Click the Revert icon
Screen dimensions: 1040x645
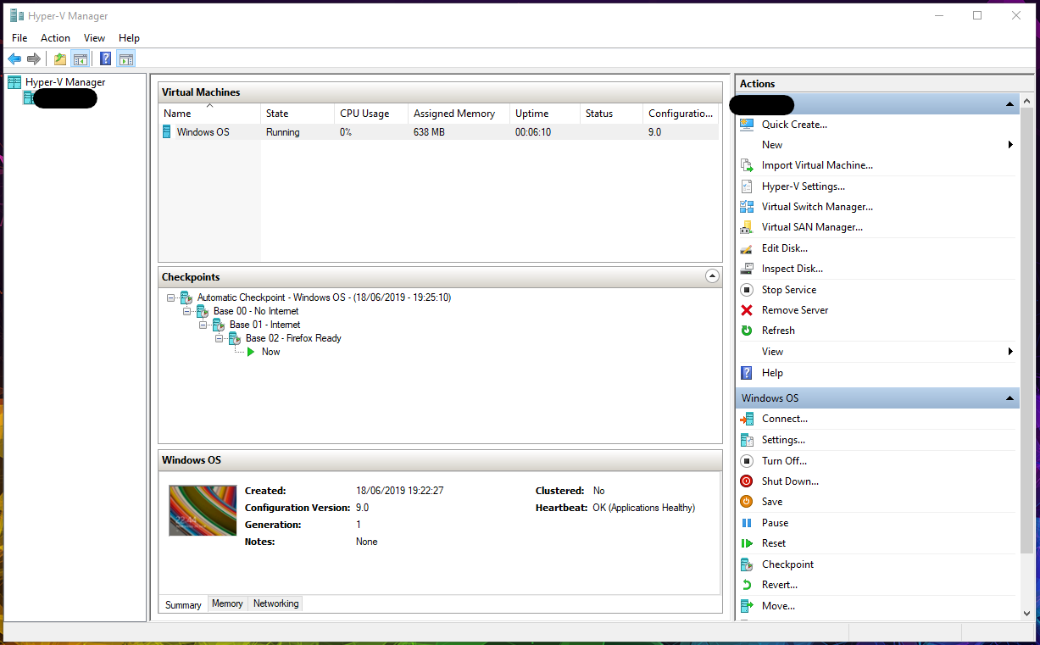(x=747, y=585)
